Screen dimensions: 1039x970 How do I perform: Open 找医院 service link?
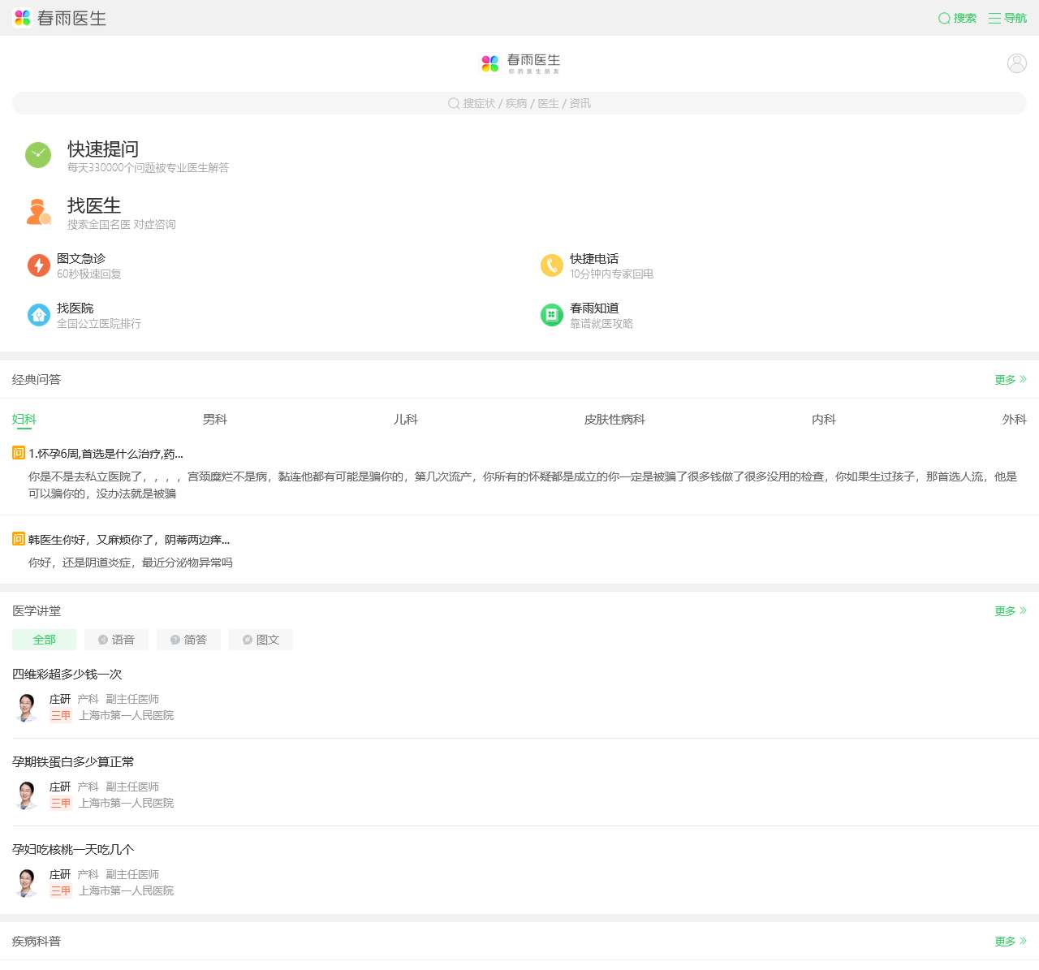click(75, 308)
